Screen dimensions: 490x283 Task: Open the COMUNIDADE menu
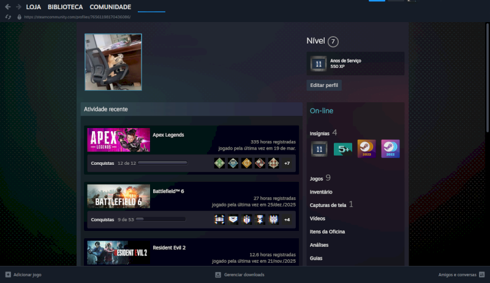pos(110,7)
